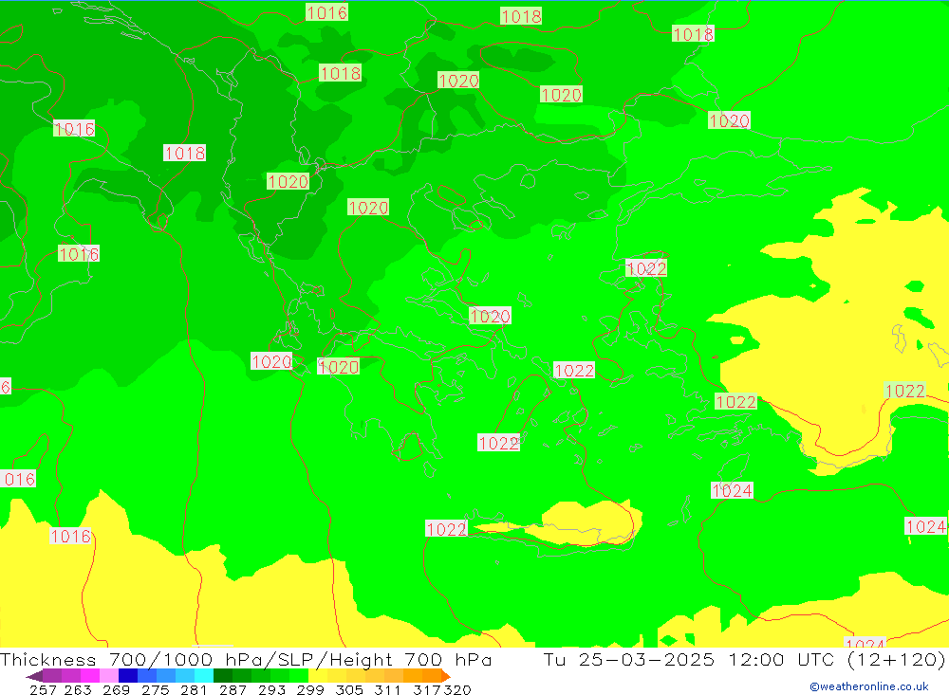
Task: Click the '257' legend value
Action: (43, 689)
